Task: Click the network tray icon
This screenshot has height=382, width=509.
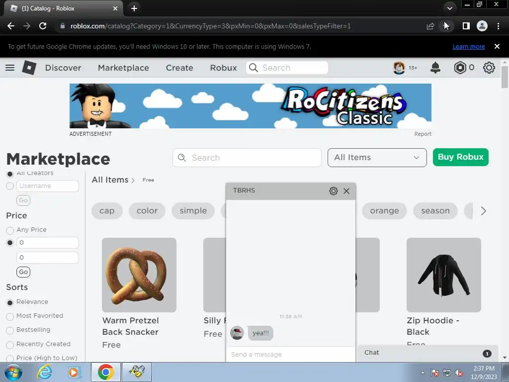Action: click(x=447, y=373)
